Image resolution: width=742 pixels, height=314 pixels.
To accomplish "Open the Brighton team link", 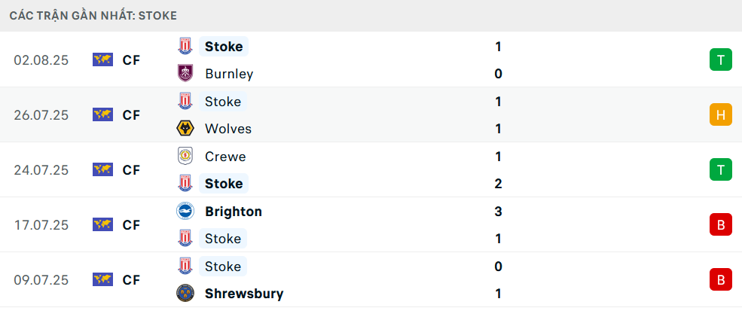I will [234, 212].
